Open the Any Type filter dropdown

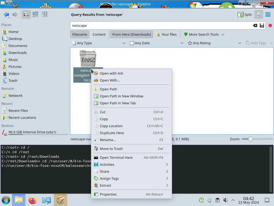99,43
